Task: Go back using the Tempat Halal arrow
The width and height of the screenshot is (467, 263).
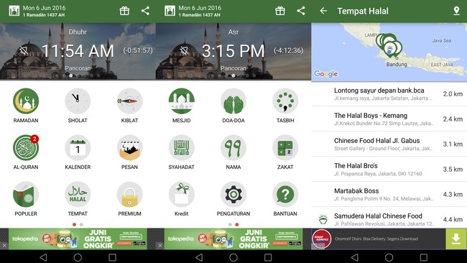Action: click(323, 11)
